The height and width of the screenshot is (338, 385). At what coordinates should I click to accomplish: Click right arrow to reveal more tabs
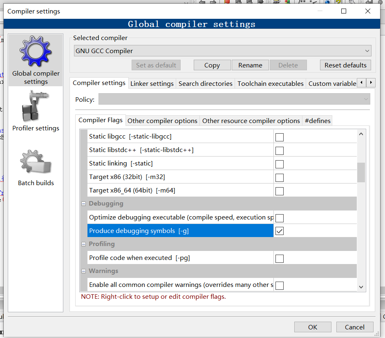click(x=371, y=83)
